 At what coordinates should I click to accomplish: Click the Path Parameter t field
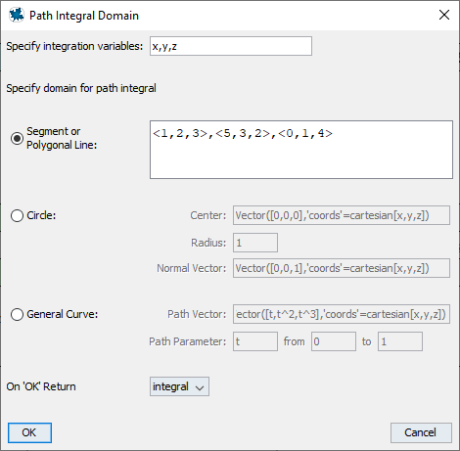pyautogui.click(x=255, y=341)
